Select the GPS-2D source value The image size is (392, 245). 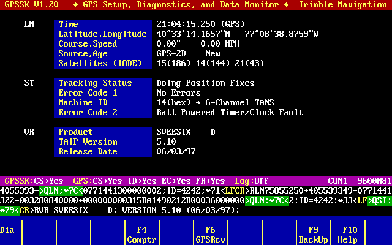click(171, 54)
